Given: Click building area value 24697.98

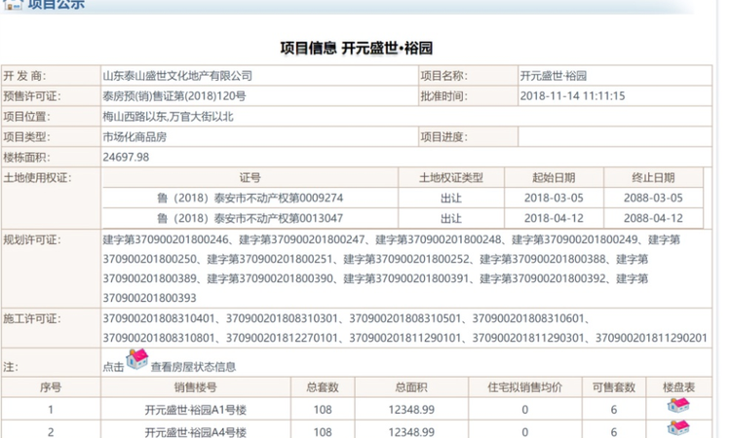Looking at the screenshot, I should pos(126,158).
